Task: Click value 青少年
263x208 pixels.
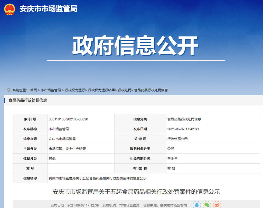Action: tap(172, 159)
